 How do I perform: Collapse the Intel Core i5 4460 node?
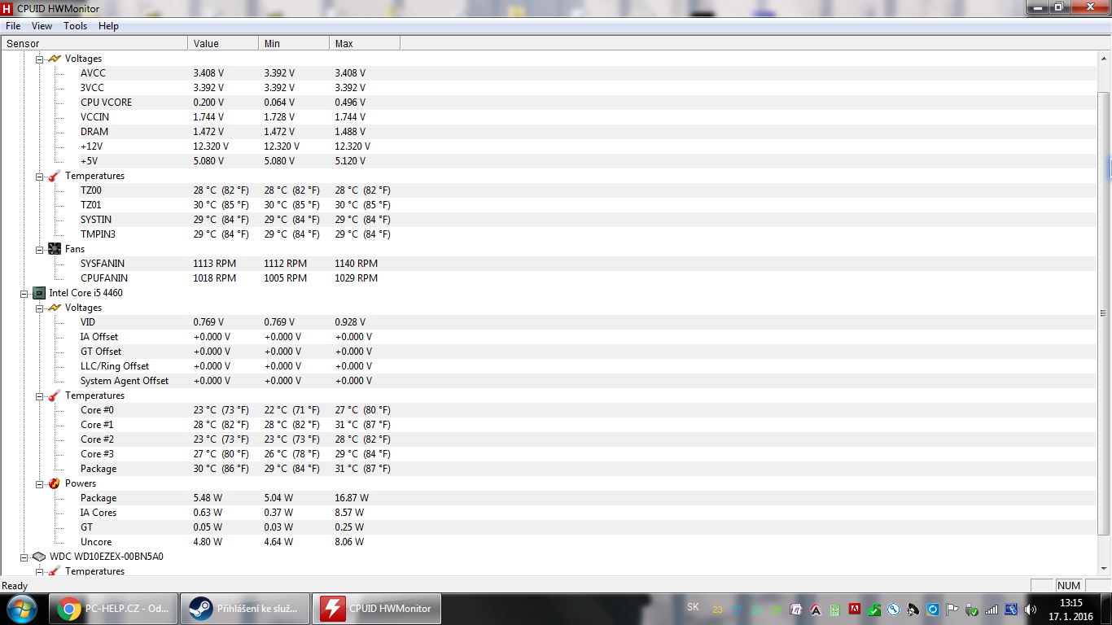24,293
